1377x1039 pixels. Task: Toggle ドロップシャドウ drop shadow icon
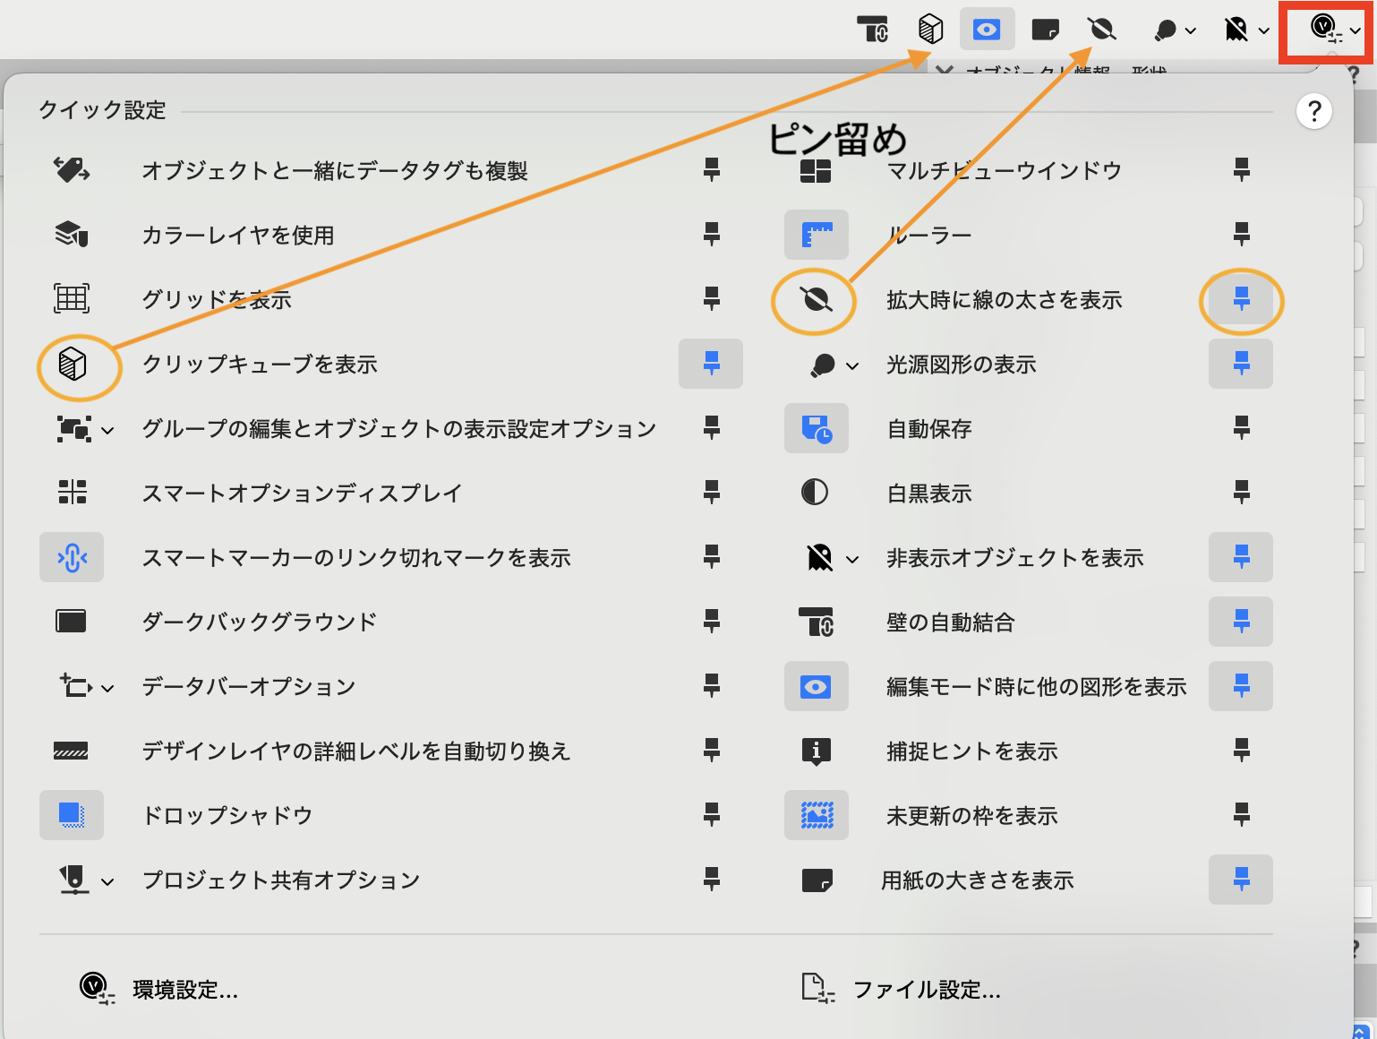(72, 815)
